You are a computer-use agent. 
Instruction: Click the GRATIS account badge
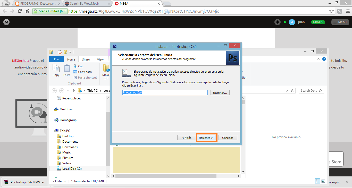(318, 22)
